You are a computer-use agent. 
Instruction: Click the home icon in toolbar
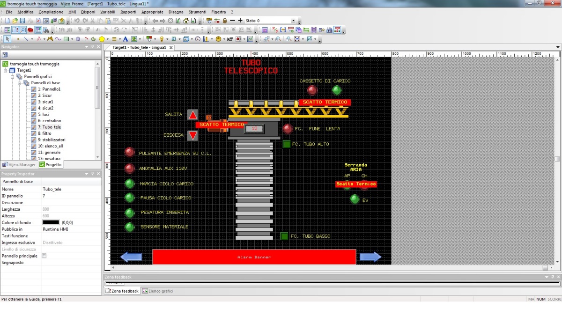pyautogui.click(x=186, y=21)
